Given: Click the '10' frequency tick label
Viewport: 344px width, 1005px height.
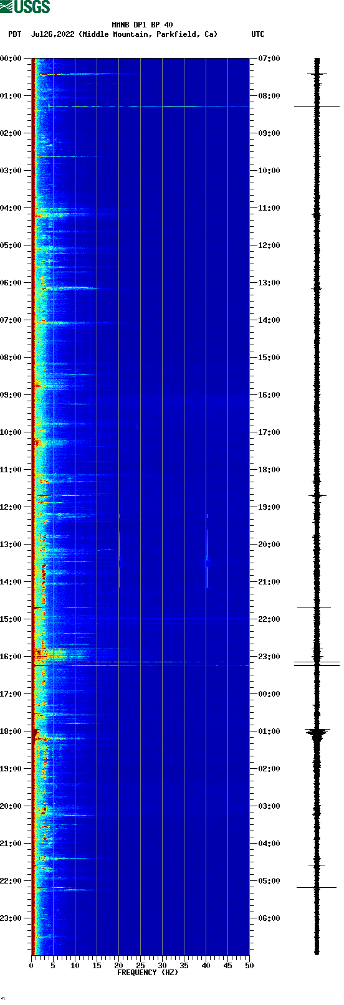Looking at the screenshot, I should pyautogui.click(x=75, y=966).
